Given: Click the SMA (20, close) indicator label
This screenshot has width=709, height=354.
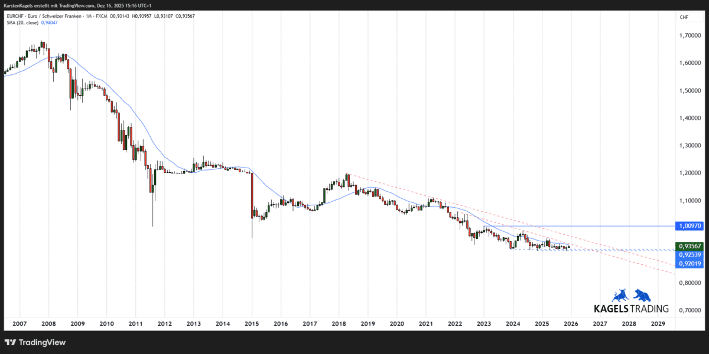Looking at the screenshot, I should pyautogui.click(x=22, y=23).
